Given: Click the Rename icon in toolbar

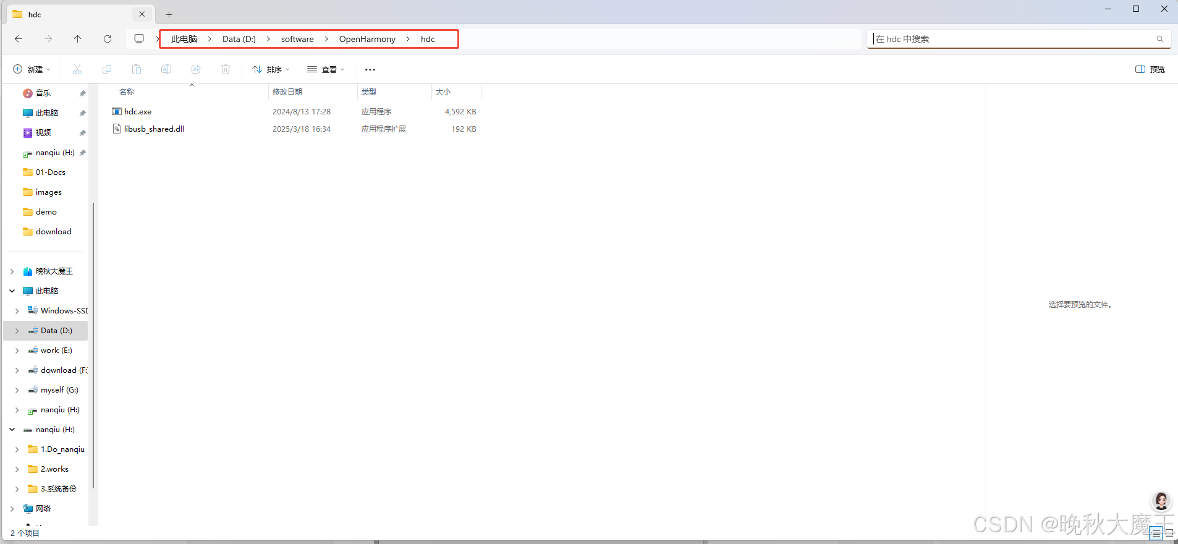Looking at the screenshot, I should [166, 69].
